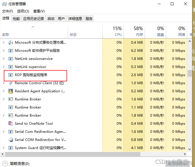Image resolution: width=195 pixels, height=167 pixels.
Task: Click the Resident Agent Application lock icon
Action: click(11, 91)
